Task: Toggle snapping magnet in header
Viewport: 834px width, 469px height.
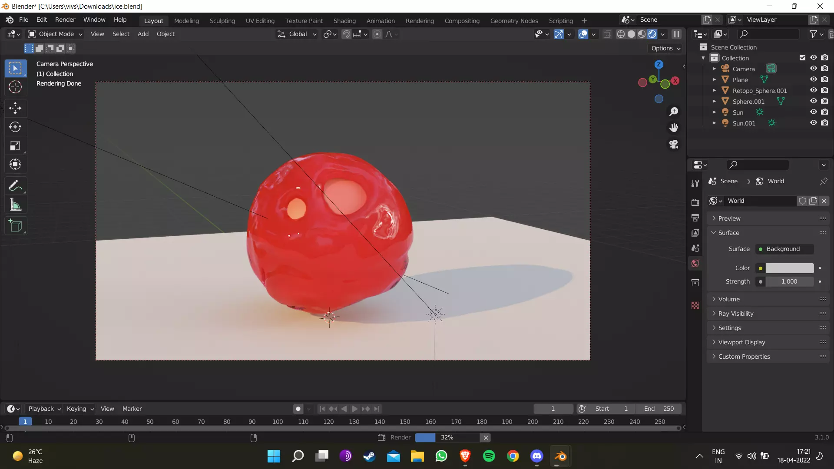Action: click(346, 34)
